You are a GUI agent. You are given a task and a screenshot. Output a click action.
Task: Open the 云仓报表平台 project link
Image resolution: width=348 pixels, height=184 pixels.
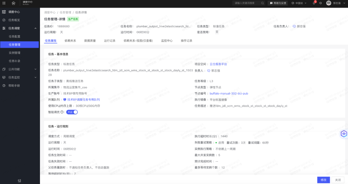[218, 64]
